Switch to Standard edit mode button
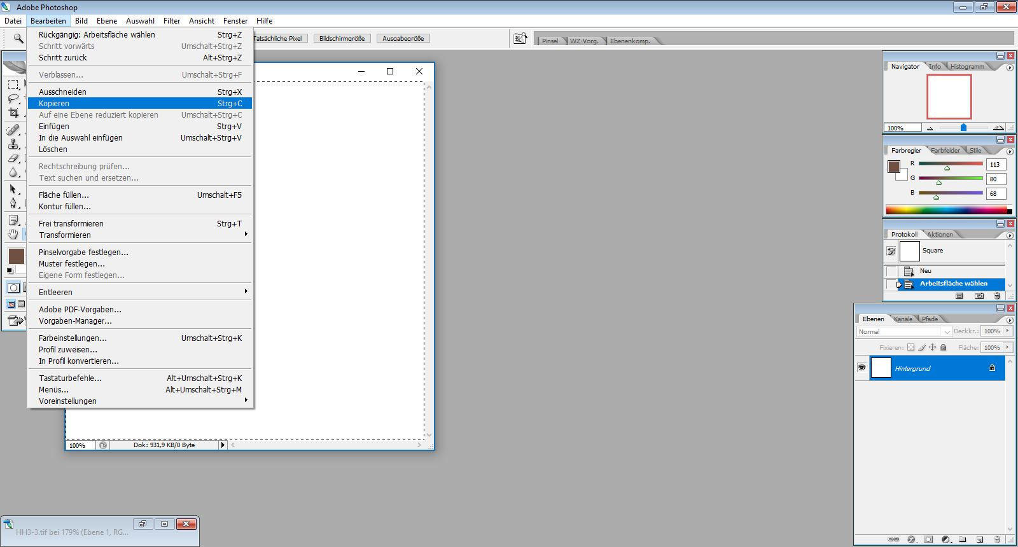1018x547 pixels. point(13,287)
